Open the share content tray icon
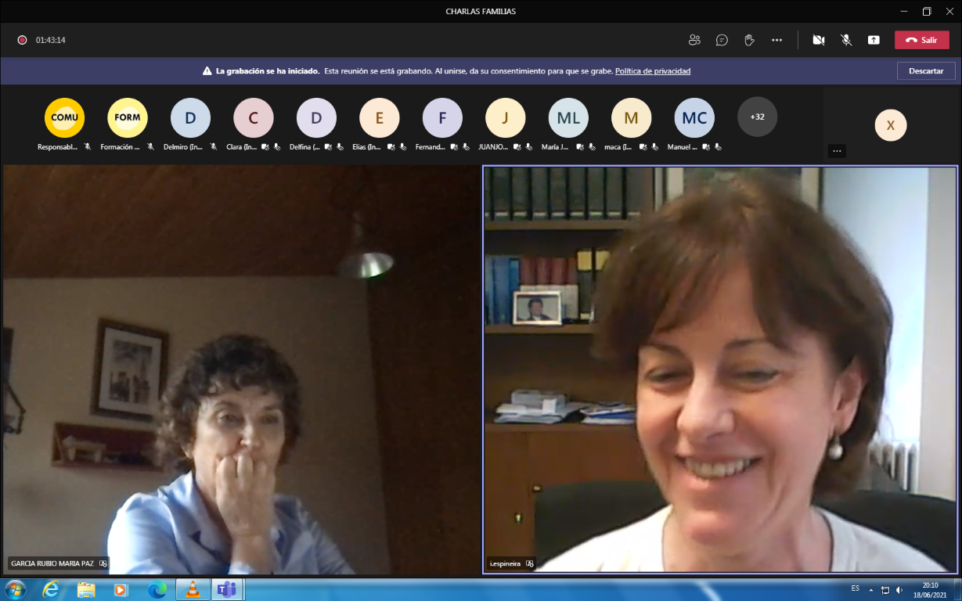The image size is (962, 601). [x=874, y=40]
